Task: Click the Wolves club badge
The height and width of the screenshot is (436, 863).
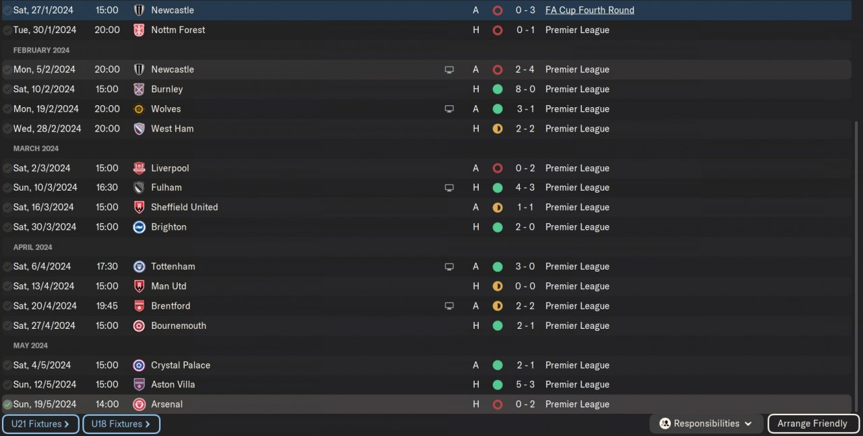Action: [x=139, y=109]
